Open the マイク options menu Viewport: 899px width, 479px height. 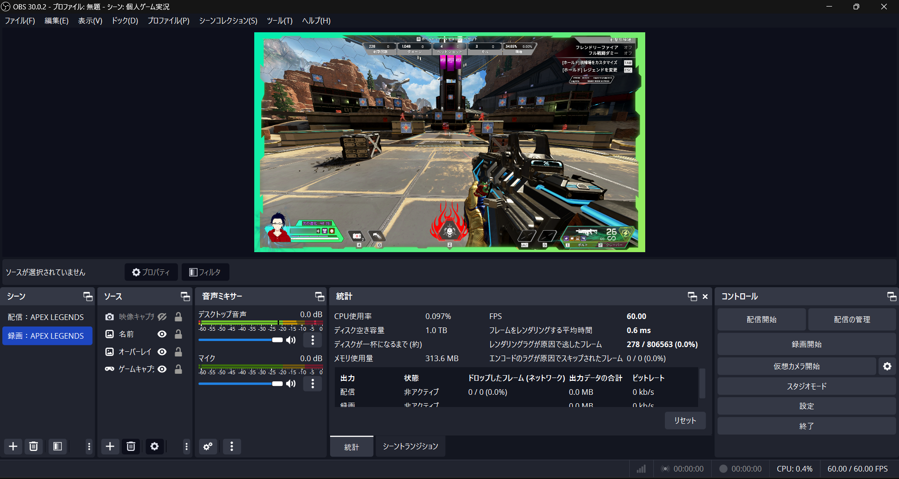point(312,384)
